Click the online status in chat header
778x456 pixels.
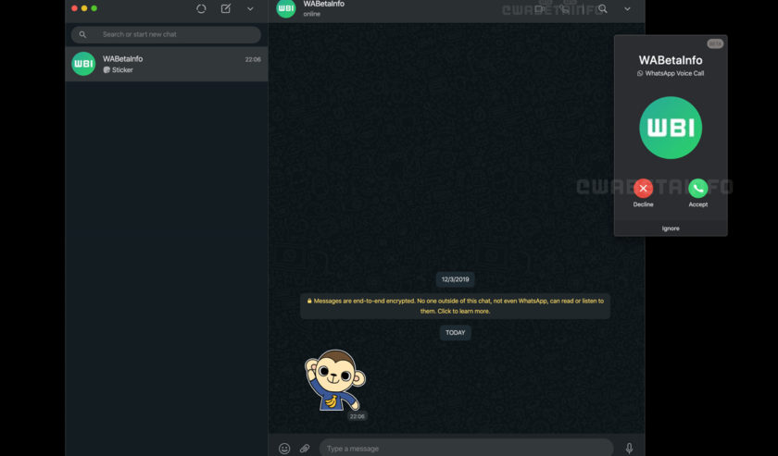tap(311, 14)
